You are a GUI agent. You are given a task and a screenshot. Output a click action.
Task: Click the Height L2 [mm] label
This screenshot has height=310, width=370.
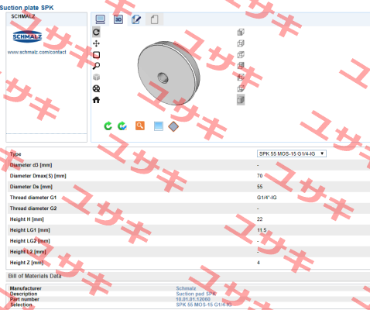28,252
